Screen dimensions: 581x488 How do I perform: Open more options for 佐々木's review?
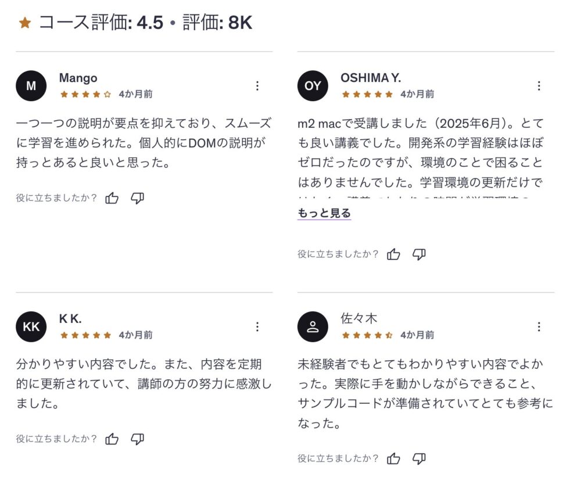tap(539, 326)
